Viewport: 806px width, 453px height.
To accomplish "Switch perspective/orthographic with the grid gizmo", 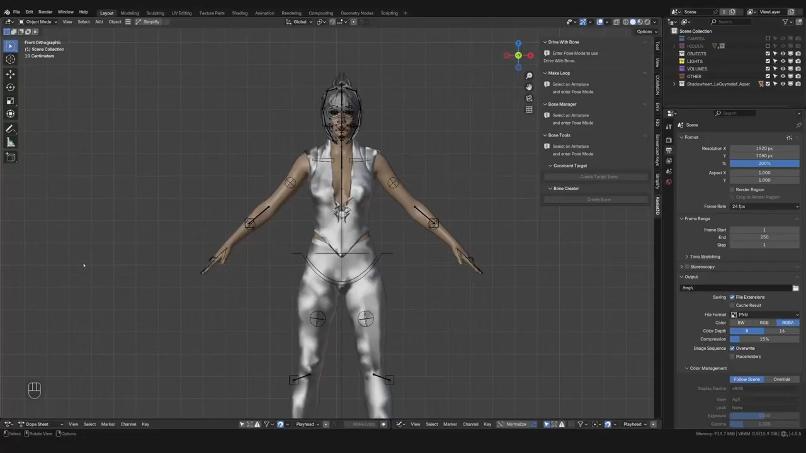I will (529, 109).
